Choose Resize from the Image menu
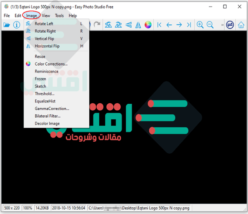This screenshot has height=214, width=248. pyautogui.click(x=56, y=57)
